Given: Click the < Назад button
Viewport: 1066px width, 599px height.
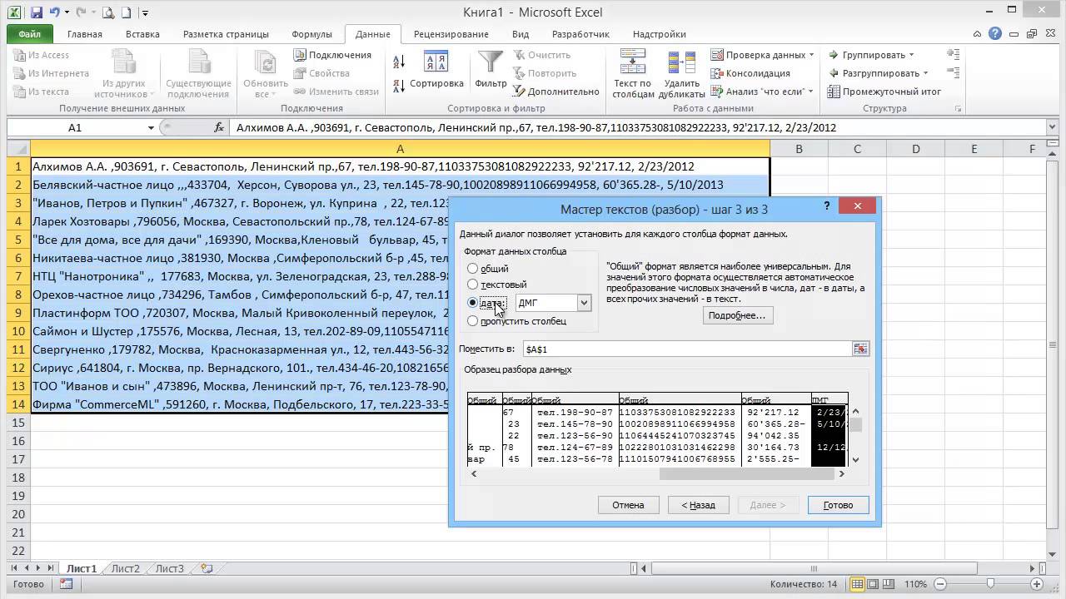Looking at the screenshot, I should click(x=698, y=505).
